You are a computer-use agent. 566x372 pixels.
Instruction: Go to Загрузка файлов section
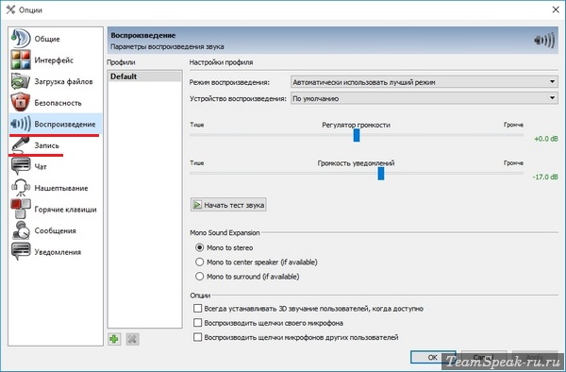coord(63,81)
